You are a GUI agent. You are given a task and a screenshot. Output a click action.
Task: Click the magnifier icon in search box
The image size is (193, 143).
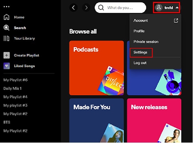(x=101, y=8)
